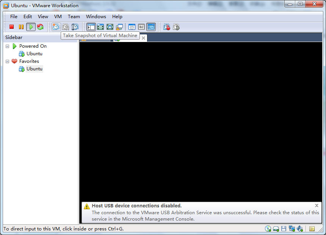The width and height of the screenshot is (326, 235).
Task: Collapse the Powered On tree group
Action: 8,46
